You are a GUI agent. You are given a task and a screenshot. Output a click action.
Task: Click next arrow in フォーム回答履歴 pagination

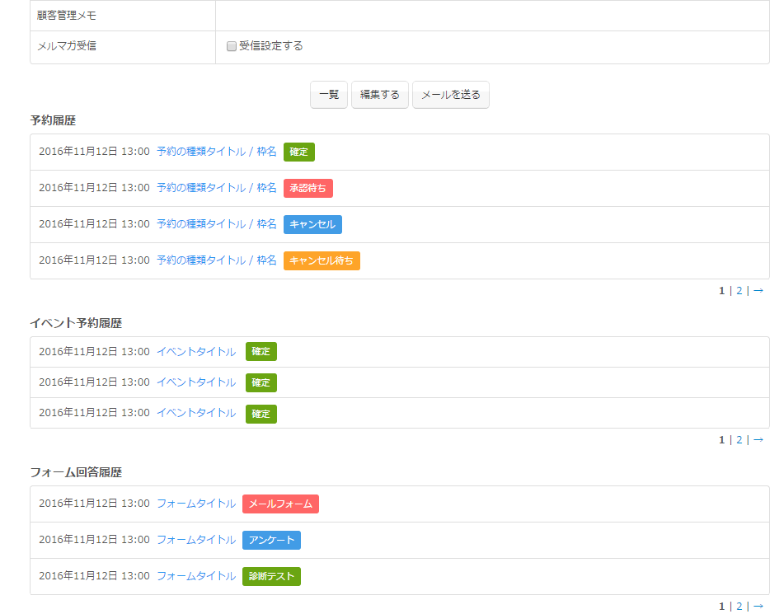[758, 606]
